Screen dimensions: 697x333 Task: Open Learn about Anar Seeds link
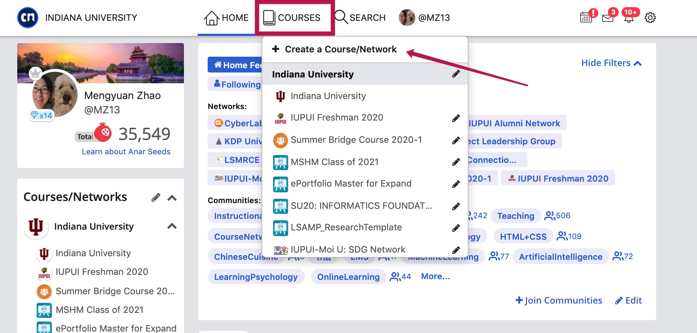125,151
